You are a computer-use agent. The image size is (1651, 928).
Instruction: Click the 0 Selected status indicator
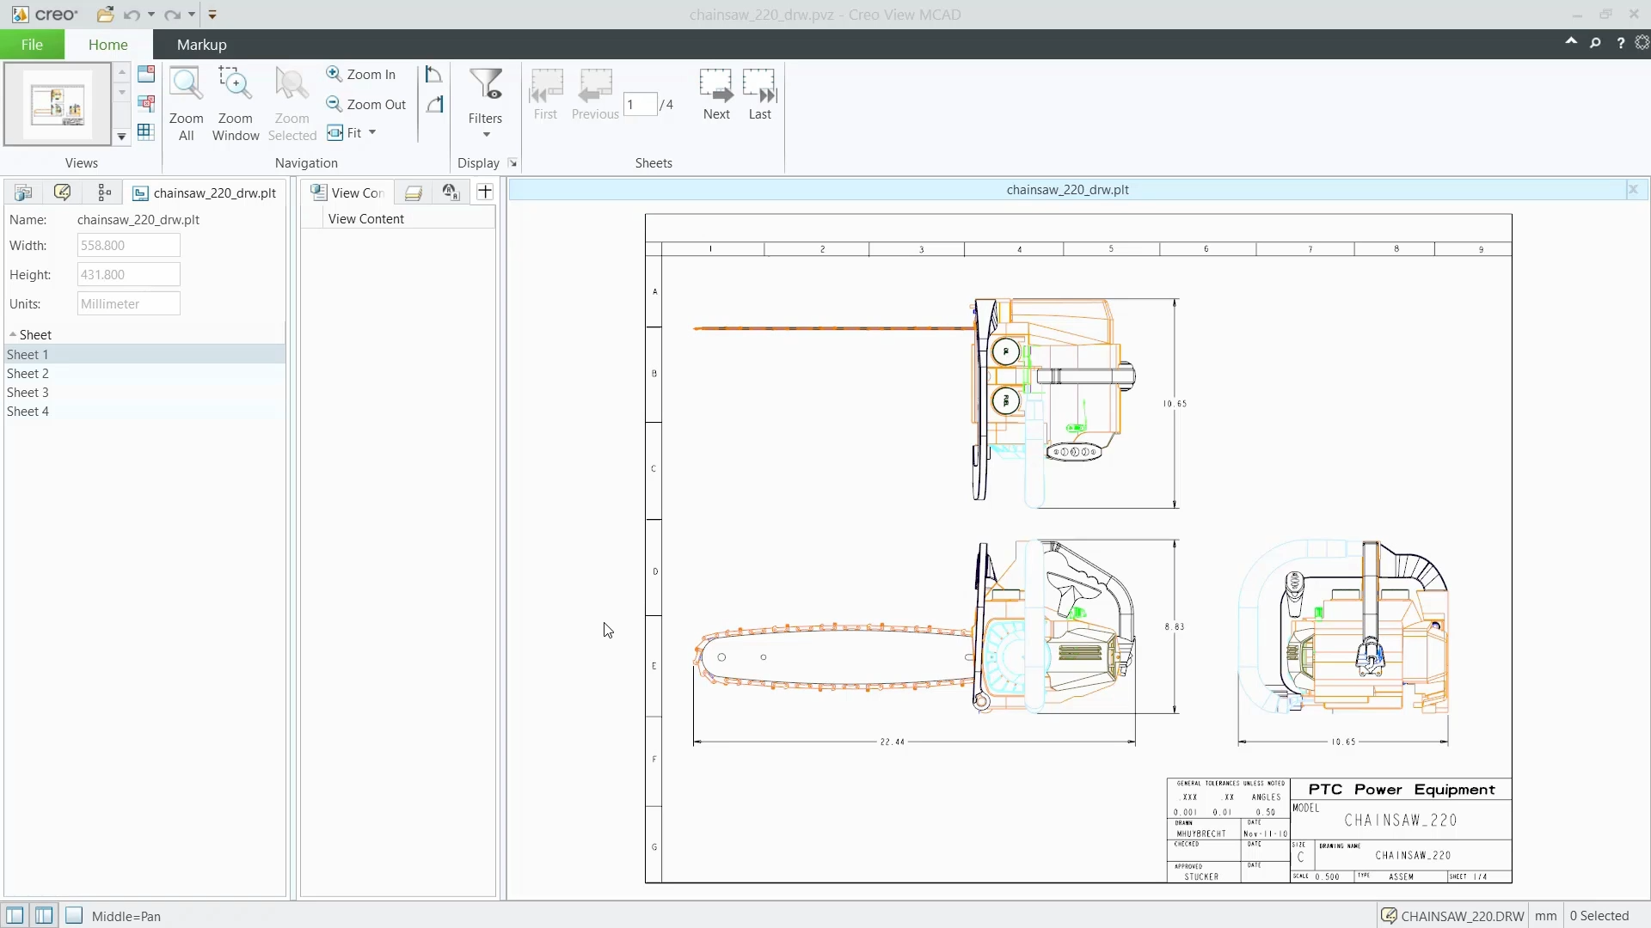click(1599, 916)
